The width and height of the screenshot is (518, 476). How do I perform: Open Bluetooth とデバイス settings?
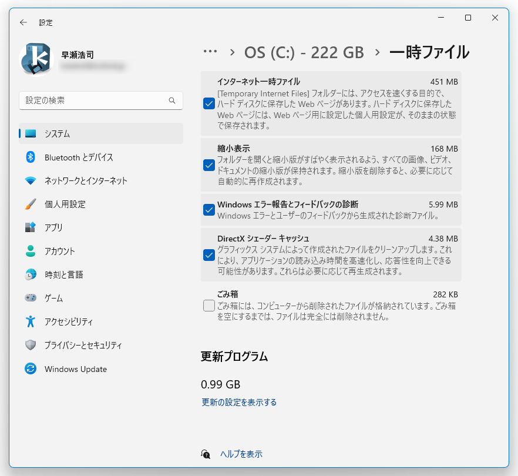(101, 157)
